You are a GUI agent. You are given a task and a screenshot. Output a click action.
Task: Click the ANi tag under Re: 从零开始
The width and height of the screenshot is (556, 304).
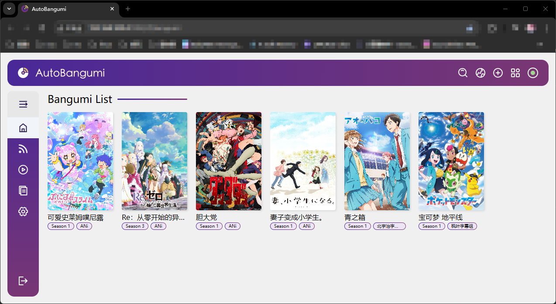click(x=158, y=226)
